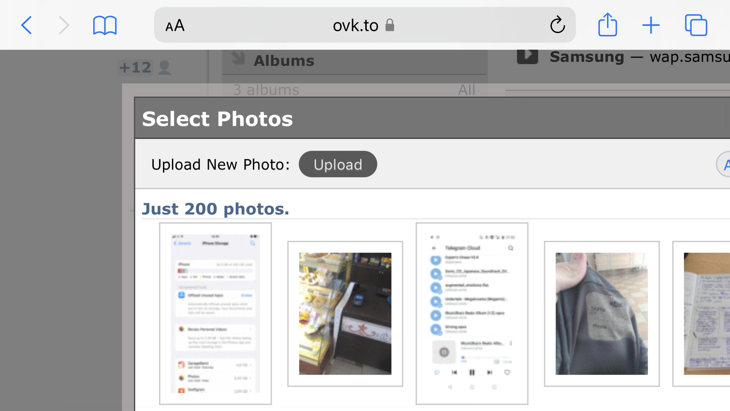The width and height of the screenshot is (730, 411).
Task: Click the +12 followers indicator
Action: tap(144, 68)
